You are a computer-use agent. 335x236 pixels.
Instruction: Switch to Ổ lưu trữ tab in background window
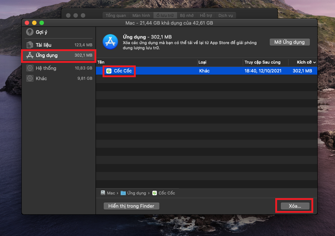click(165, 15)
